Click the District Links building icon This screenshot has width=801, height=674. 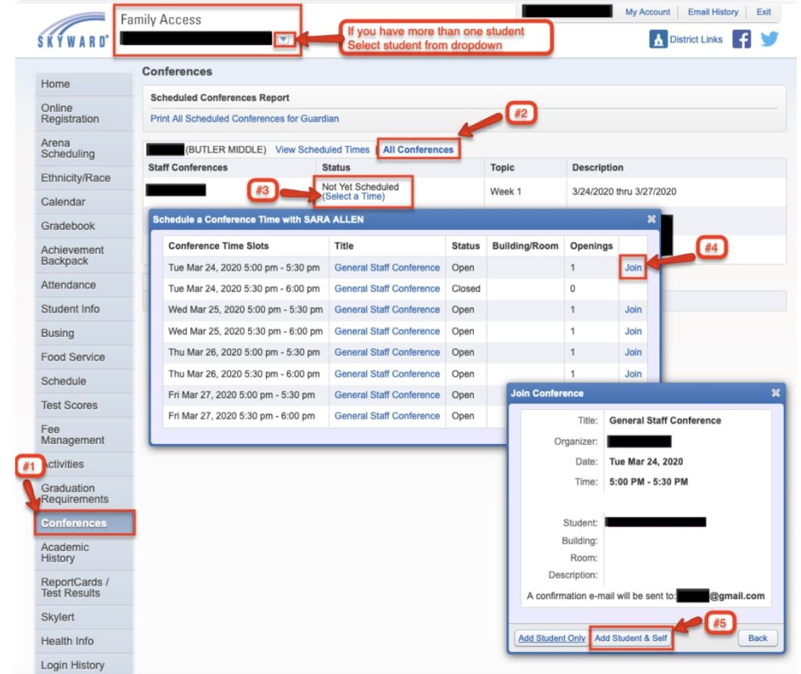point(659,39)
